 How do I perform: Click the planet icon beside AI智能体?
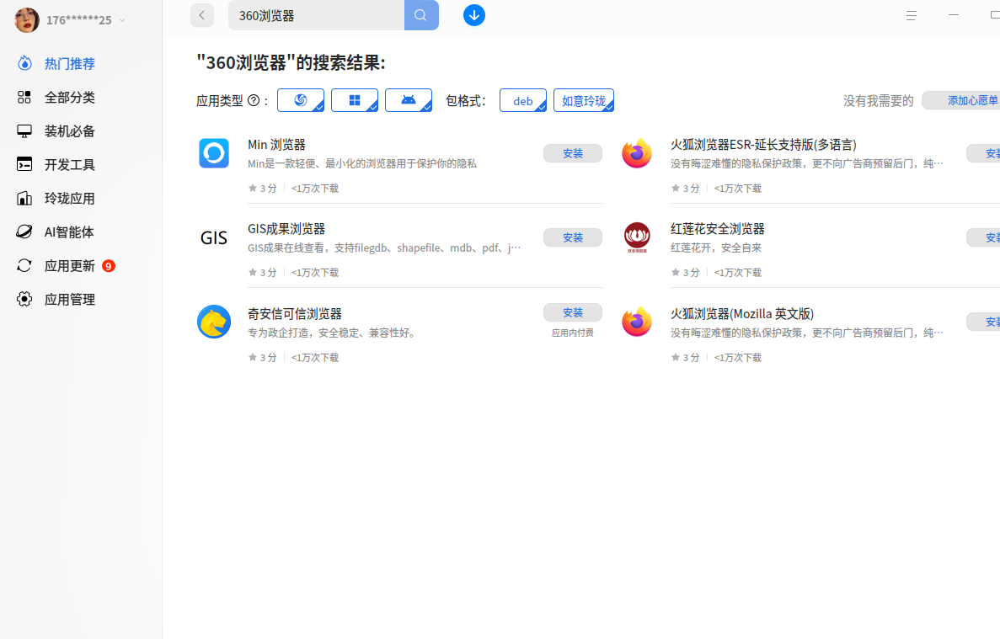pyautogui.click(x=24, y=232)
